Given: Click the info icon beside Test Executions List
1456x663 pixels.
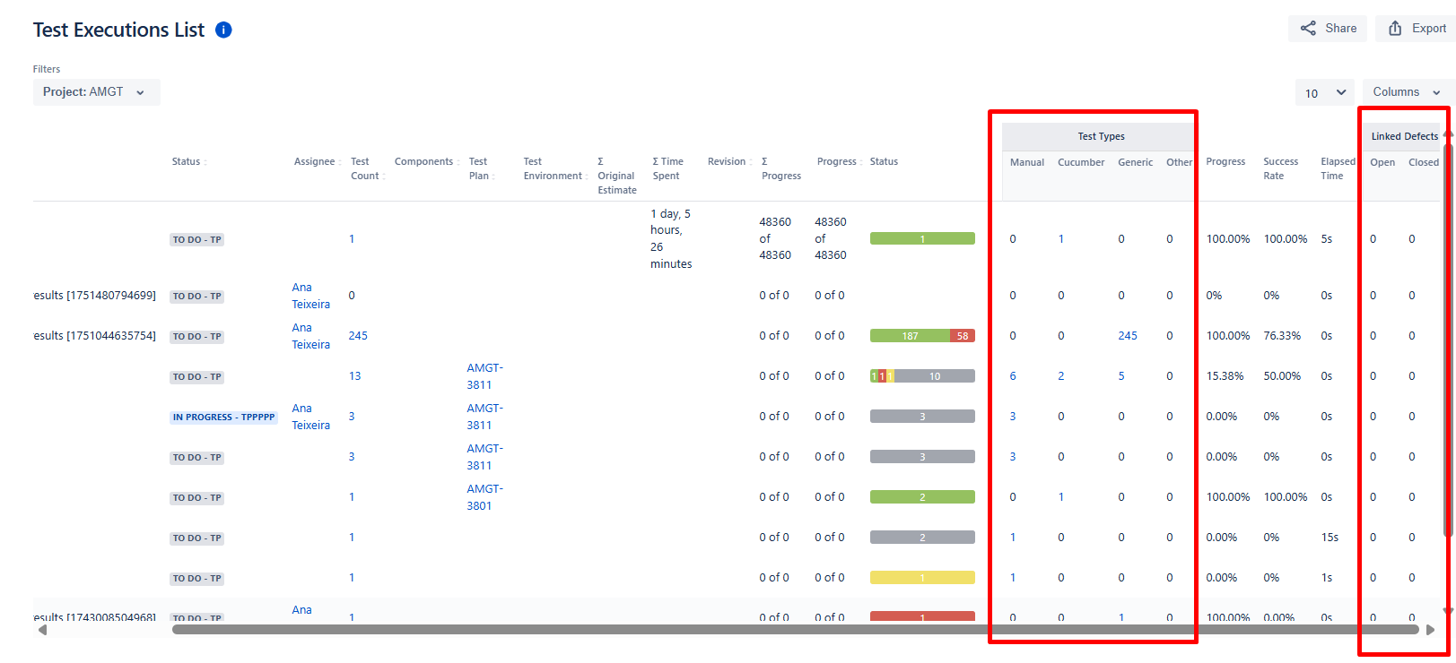Looking at the screenshot, I should [224, 30].
